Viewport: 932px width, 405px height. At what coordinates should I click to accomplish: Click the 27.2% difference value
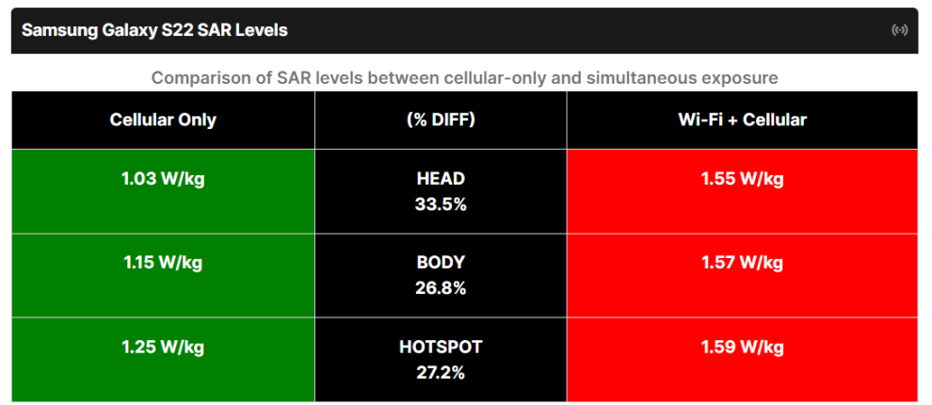[x=441, y=372]
